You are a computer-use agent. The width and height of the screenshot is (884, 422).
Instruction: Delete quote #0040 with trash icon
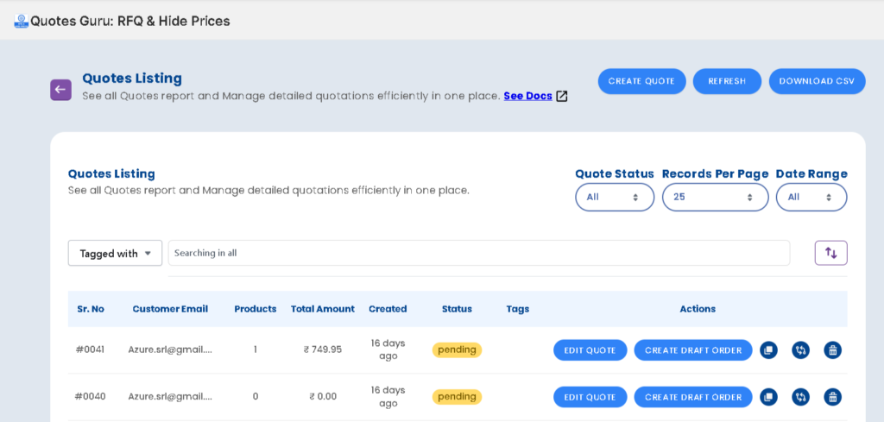click(832, 397)
